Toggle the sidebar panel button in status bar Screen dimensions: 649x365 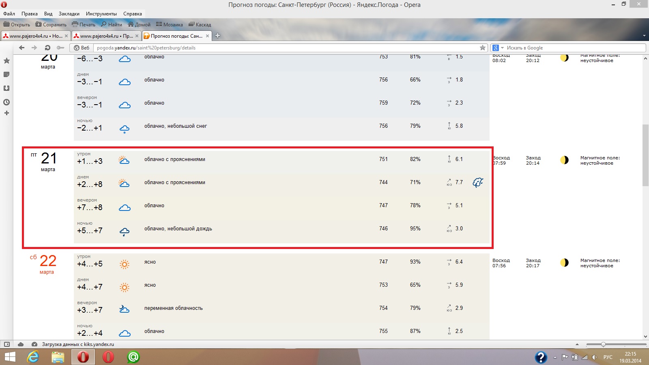[x=7, y=344]
